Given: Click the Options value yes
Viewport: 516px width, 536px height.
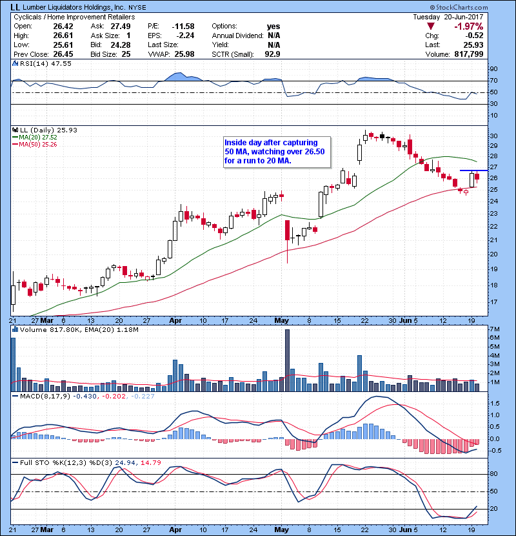Looking at the screenshot, I should 273,26.
